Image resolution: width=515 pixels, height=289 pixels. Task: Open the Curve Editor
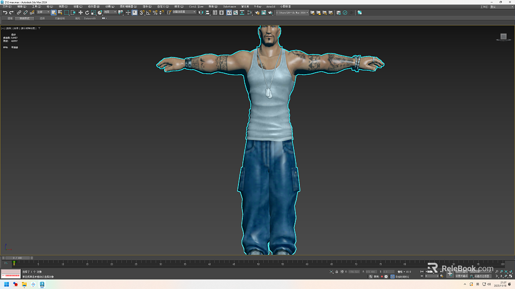235,12
